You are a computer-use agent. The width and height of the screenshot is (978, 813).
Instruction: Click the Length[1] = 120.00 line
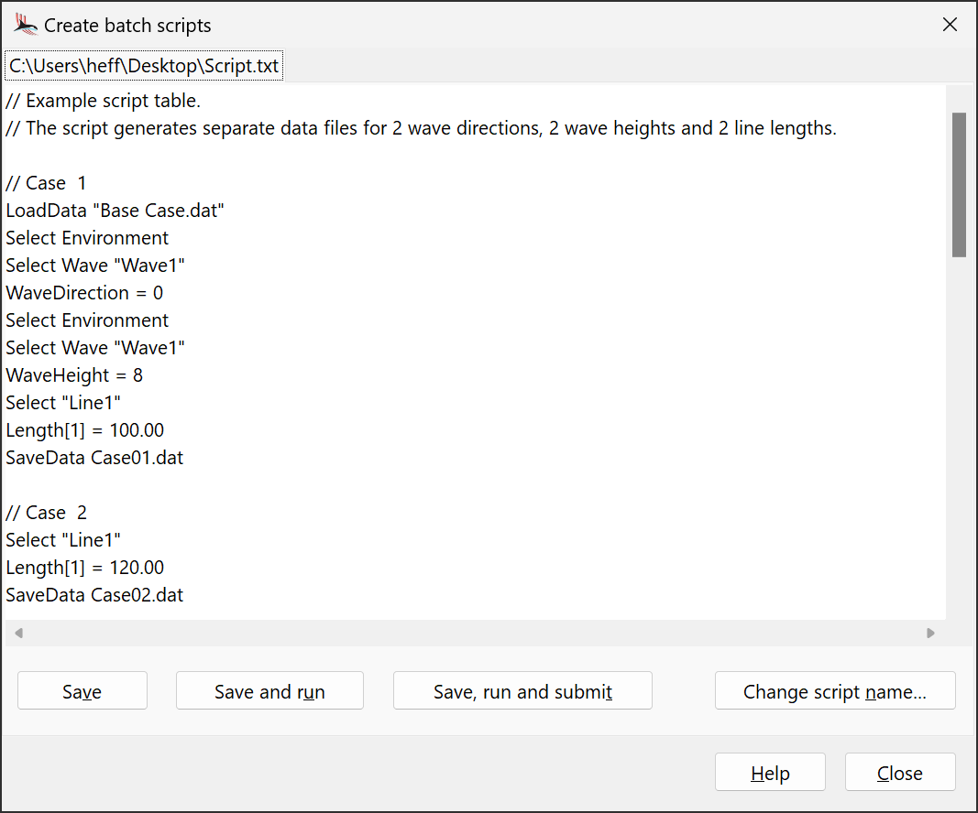pyautogui.click(x=85, y=568)
